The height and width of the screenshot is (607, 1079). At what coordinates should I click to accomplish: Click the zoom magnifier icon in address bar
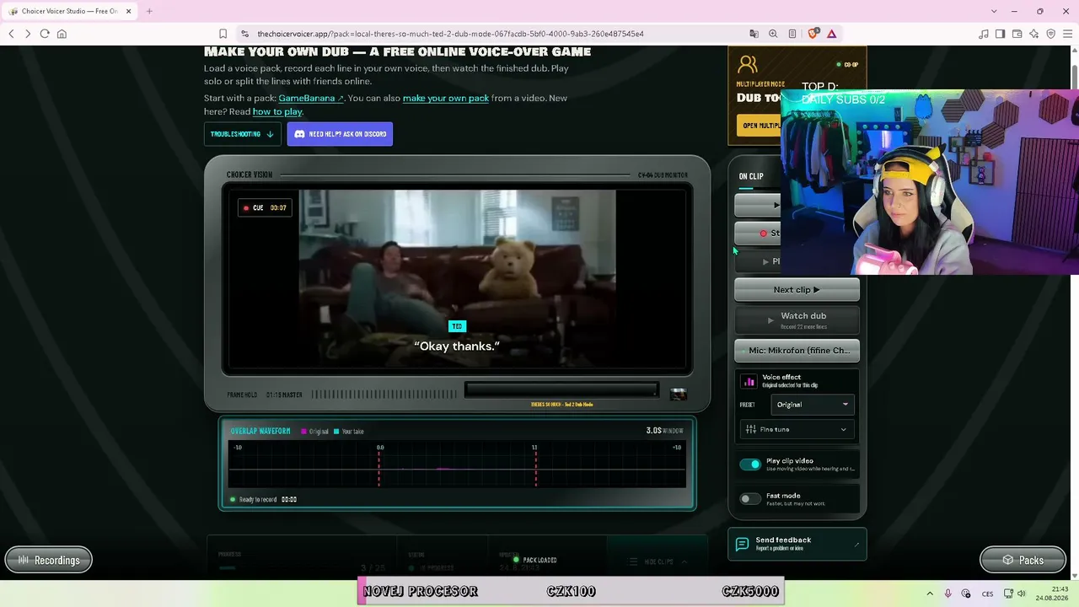(773, 34)
